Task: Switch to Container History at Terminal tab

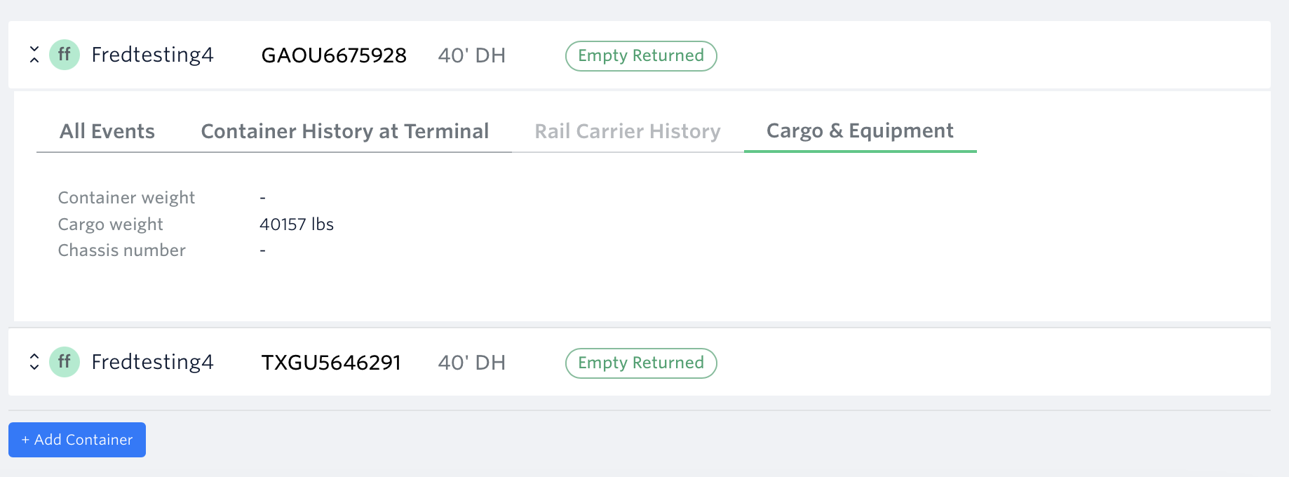Action: [x=344, y=131]
